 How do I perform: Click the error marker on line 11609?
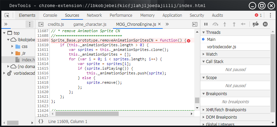(x=189, y=41)
